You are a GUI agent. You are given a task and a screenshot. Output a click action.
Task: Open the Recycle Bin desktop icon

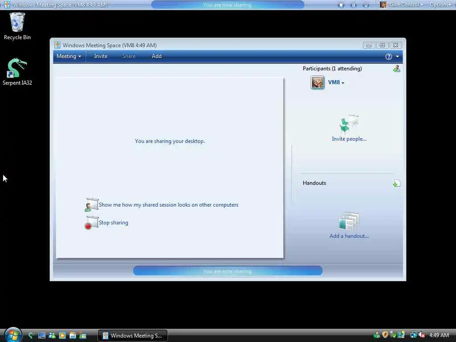pos(17,26)
